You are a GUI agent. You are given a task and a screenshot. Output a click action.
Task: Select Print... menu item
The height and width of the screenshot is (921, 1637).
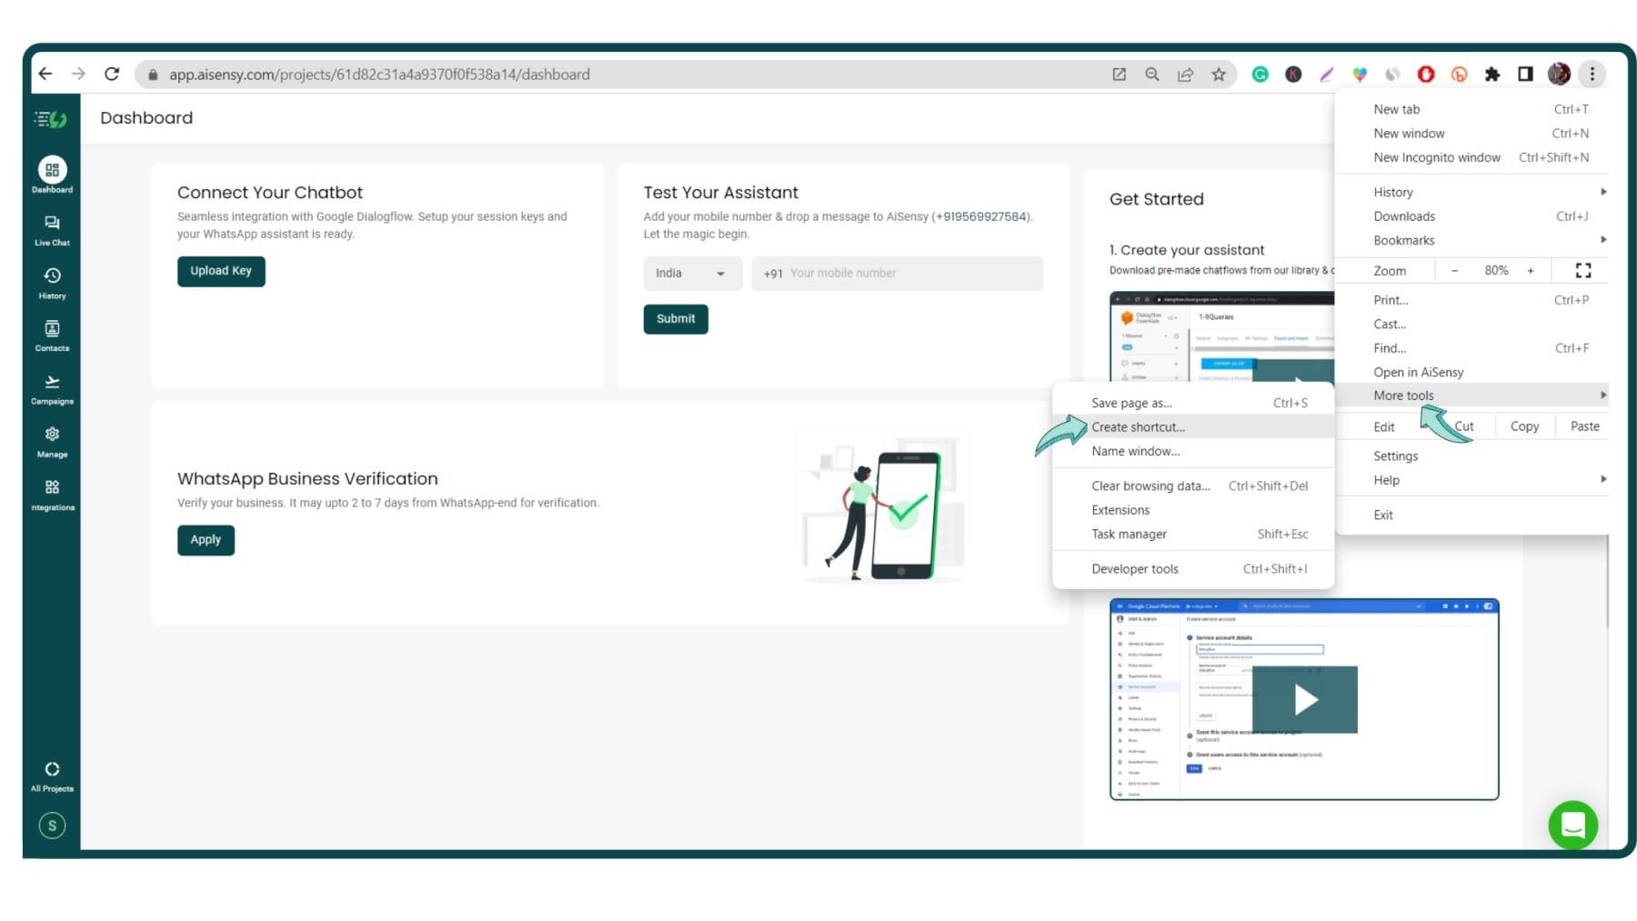click(1471, 300)
